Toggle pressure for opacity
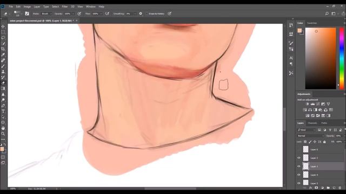Screen dimensions: 346x194 [x=79, y=13]
